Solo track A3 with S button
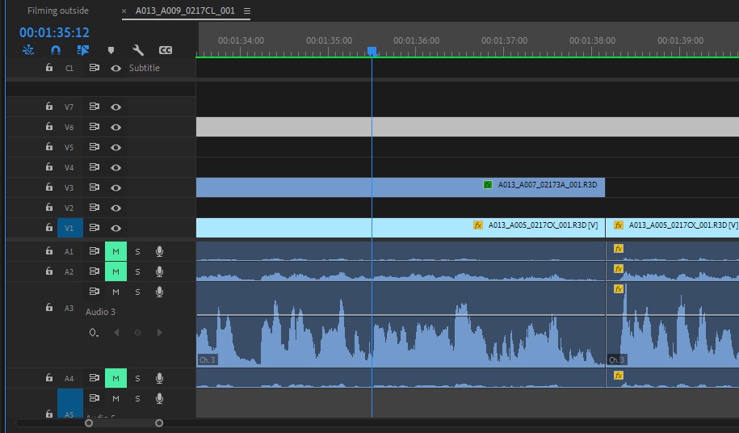 (x=137, y=292)
